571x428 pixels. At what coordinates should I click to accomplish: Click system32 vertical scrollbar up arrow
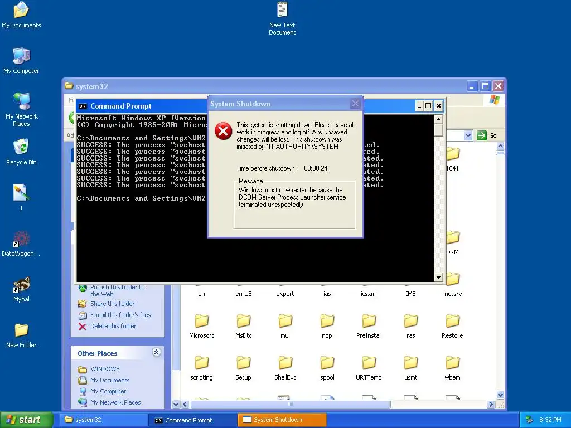pos(500,147)
